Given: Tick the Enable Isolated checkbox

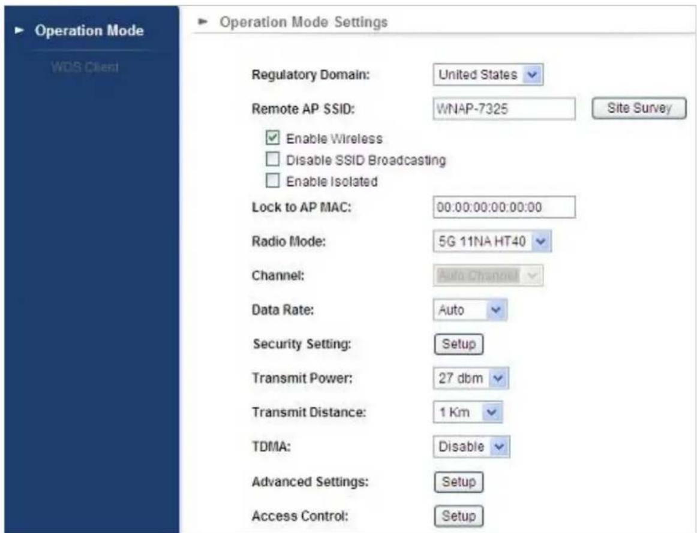Looking at the screenshot, I should (x=272, y=180).
